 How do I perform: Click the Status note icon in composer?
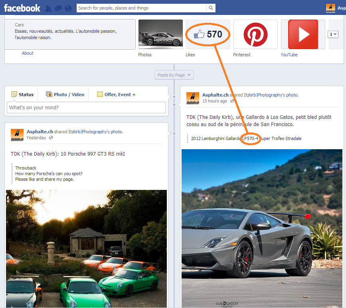pos(14,95)
